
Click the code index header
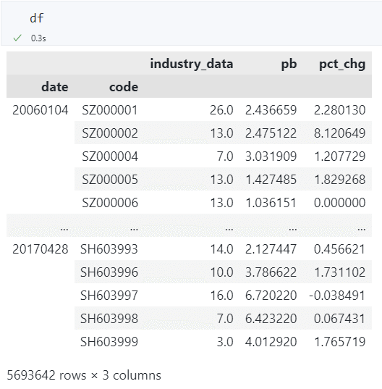tap(124, 87)
